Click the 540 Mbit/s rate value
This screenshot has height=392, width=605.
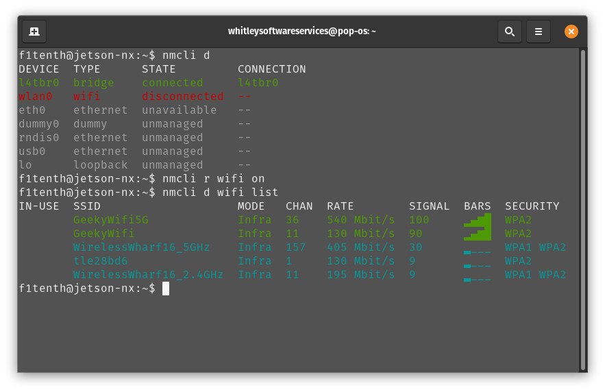(x=361, y=220)
